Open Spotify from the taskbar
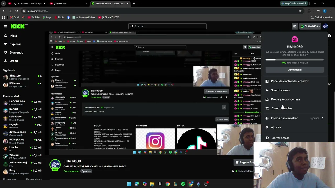The height and width of the screenshot is (188, 335). pos(183,184)
